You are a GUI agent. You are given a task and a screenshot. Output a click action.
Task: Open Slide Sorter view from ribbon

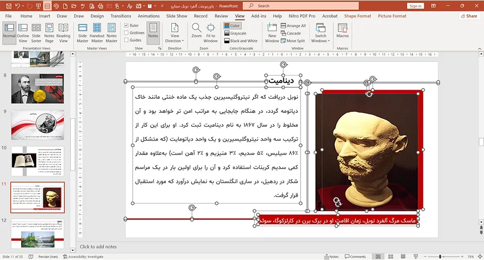(36, 33)
